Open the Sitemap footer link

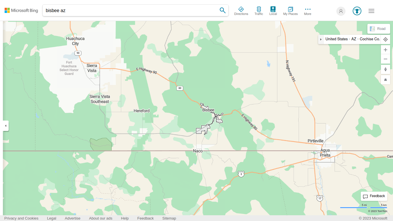point(169,218)
